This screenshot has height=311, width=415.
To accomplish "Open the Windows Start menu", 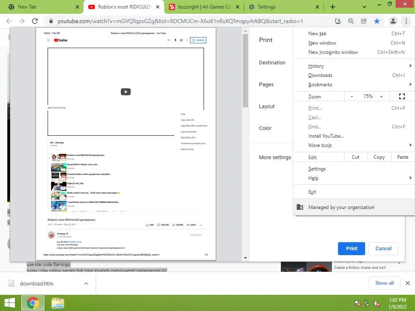I will (10, 303).
